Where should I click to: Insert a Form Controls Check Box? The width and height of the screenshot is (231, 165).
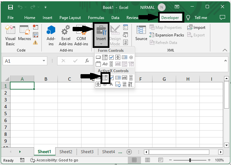(x=111, y=57)
